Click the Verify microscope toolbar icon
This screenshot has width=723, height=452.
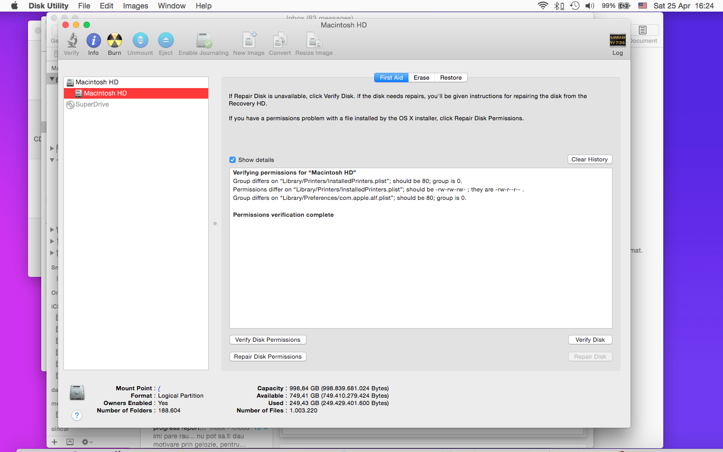click(71, 41)
